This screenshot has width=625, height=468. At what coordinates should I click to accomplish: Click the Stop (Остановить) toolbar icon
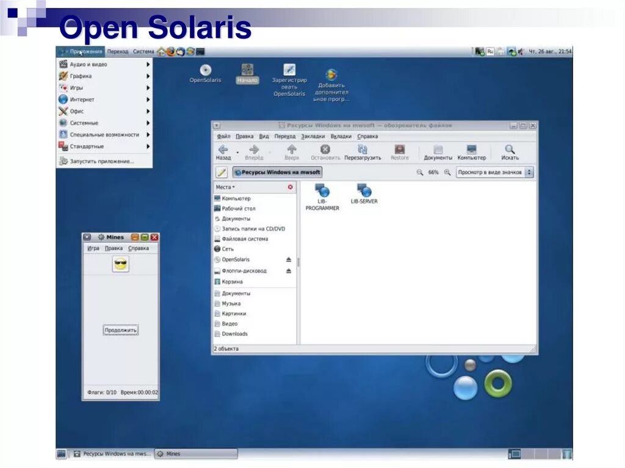point(325,149)
